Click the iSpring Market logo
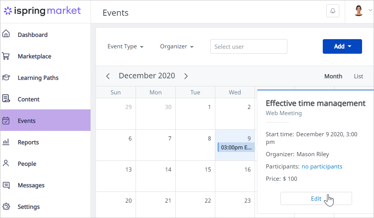 42,11
